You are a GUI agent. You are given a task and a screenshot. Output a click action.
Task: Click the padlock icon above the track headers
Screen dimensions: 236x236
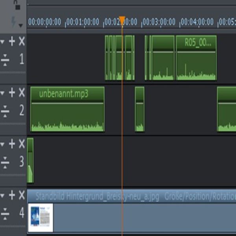pyautogui.click(x=17, y=5)
